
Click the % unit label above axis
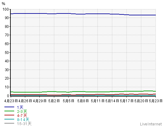pos(3,4)
